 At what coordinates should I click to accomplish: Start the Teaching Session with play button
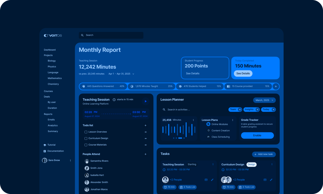point(146,101)
